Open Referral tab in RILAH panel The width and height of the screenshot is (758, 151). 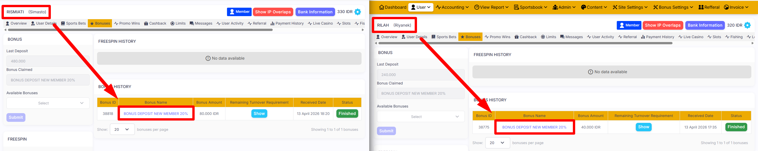[x=627, y=37]
